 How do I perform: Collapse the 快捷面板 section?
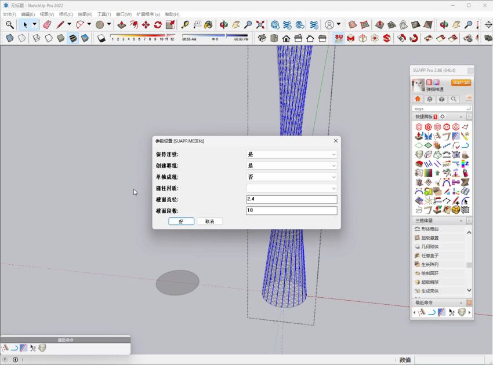[x=461, y=116]
